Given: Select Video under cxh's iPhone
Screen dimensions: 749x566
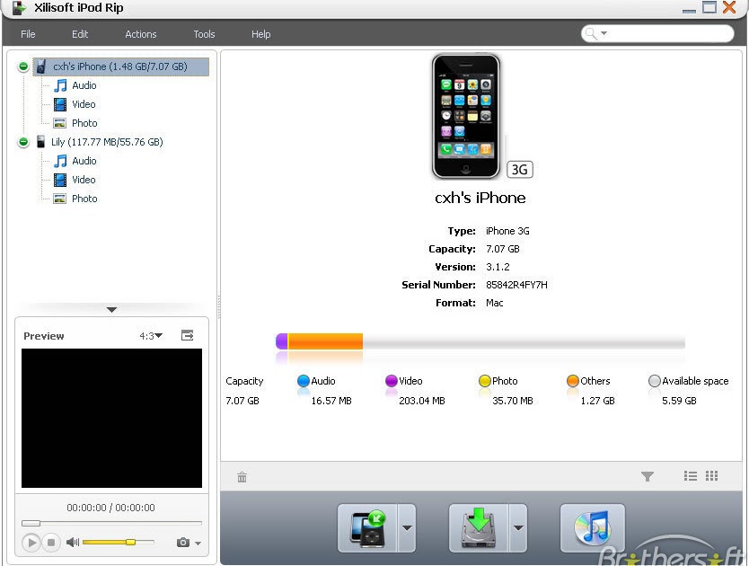Looking at the screenshot, I should pyautogui.click(x=84, y=104).
